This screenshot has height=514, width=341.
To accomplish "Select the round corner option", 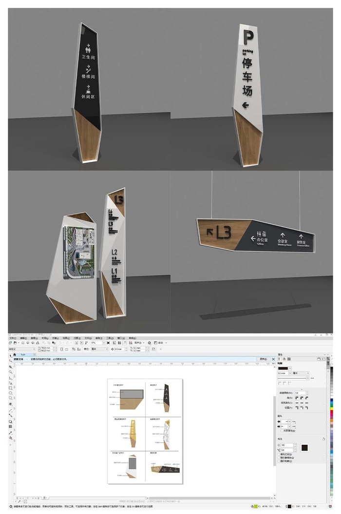I will [302, 398].
